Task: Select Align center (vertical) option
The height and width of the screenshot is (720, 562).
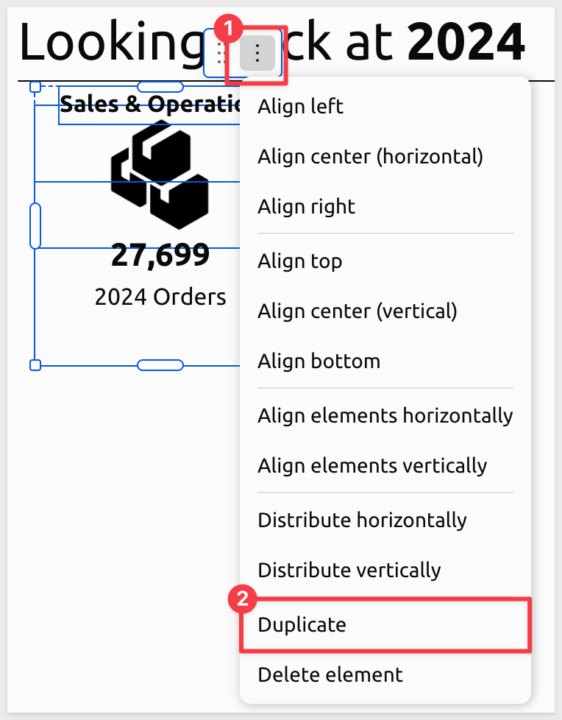Action: click(x=357, y=311)
